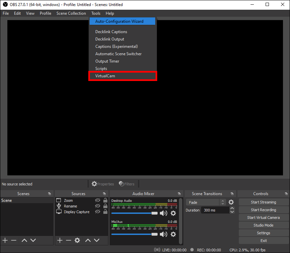Add a new source with plus icon

tap(60, 240)
